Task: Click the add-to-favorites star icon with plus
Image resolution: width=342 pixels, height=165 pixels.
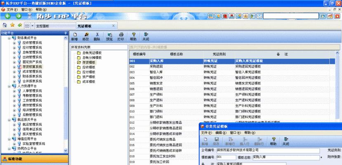Action: (20, 25)
